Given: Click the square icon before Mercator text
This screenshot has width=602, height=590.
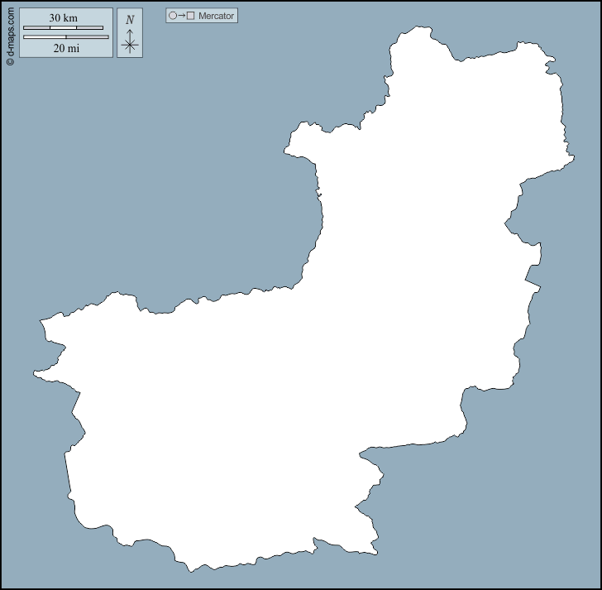Looking at the screenshot, I should pos(191,16).
